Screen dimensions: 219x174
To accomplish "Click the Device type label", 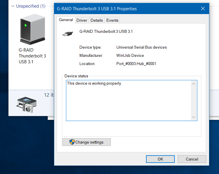I will click(x=90, y=47).
